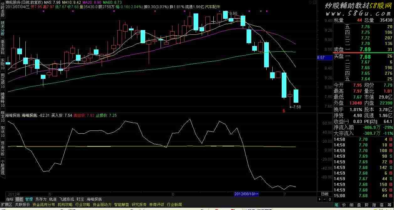Click the 研究报告 link
This screenshot has width=394, height=210.
[x=139, y=205]
